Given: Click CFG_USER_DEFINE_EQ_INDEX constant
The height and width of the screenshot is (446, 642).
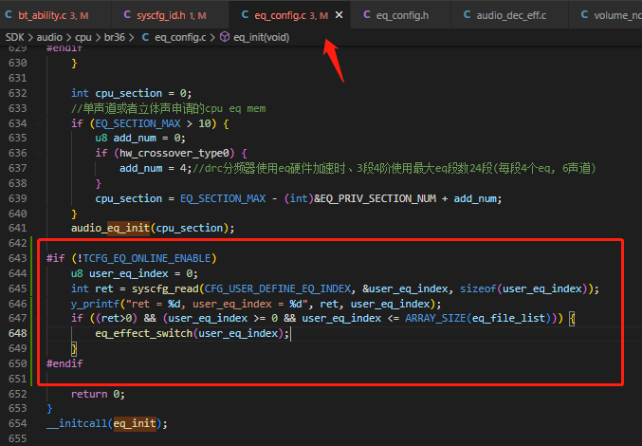Looking at the screenshot, I should (x=278, y=288).
